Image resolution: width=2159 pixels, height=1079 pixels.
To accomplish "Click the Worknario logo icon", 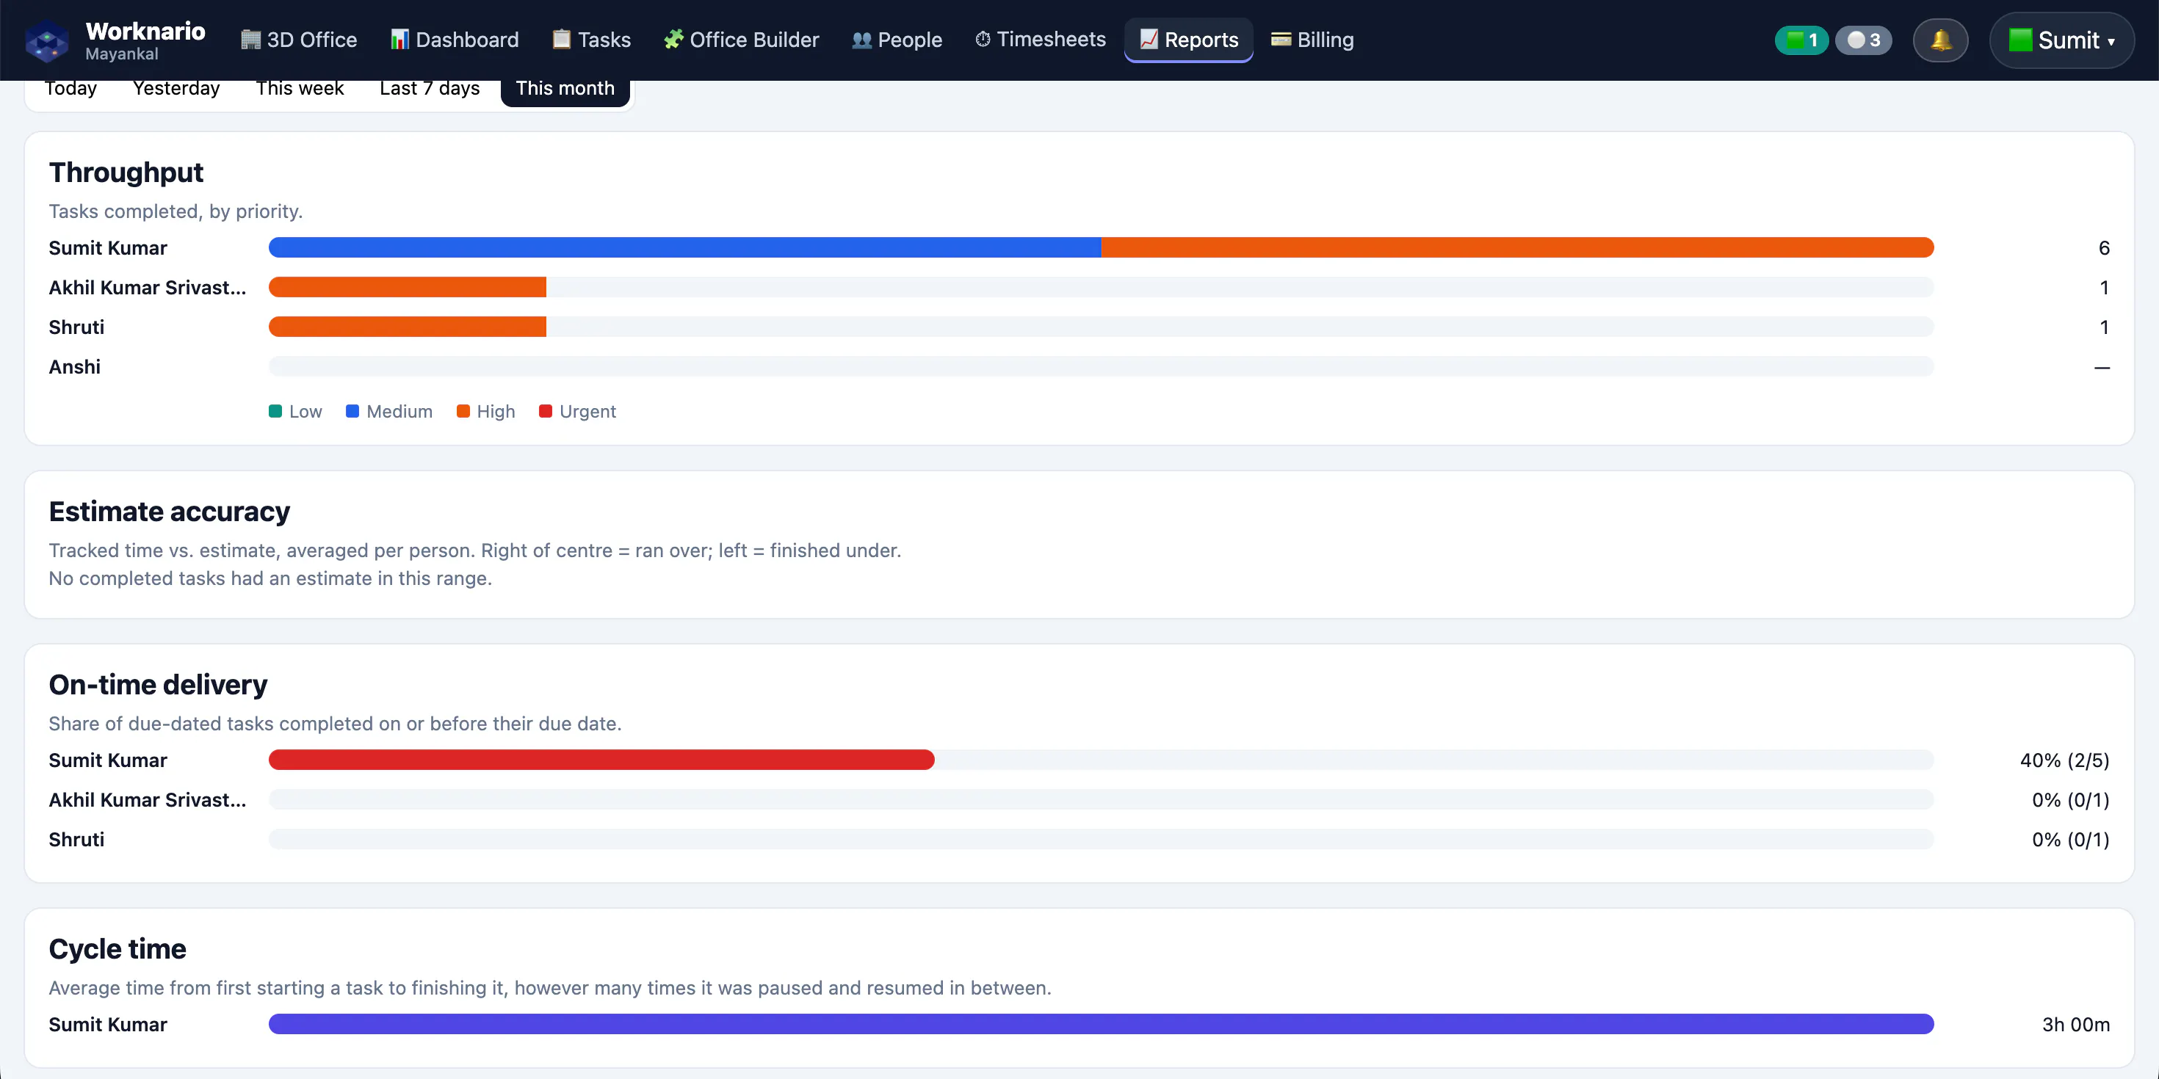I will pos(47,41).
